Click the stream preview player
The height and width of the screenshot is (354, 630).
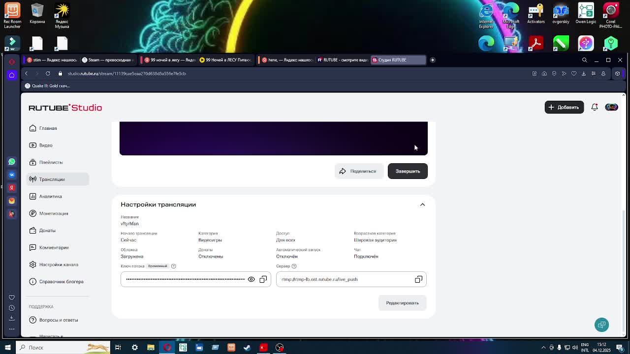coord(274,138)
